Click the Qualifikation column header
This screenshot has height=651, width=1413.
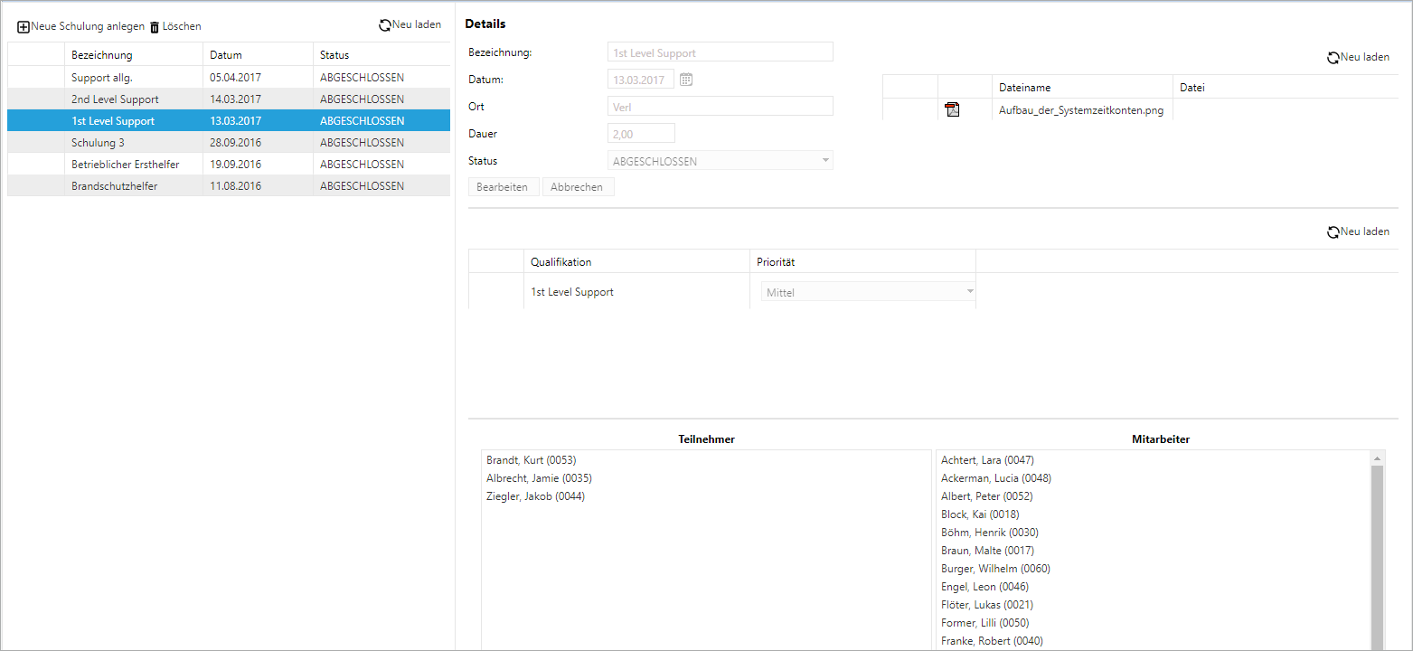click(636, 262)
